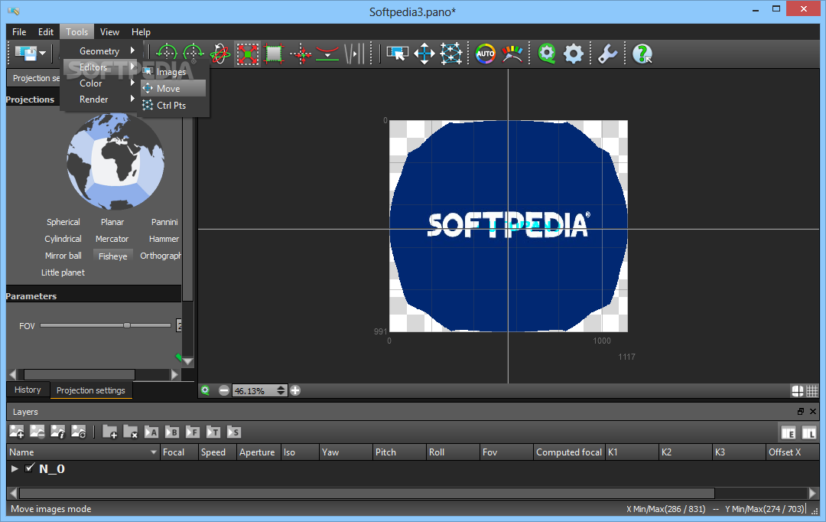The width and height of the screenshot is (826, 522).
Task: Select Little planet projection
Action: [63, 272]
